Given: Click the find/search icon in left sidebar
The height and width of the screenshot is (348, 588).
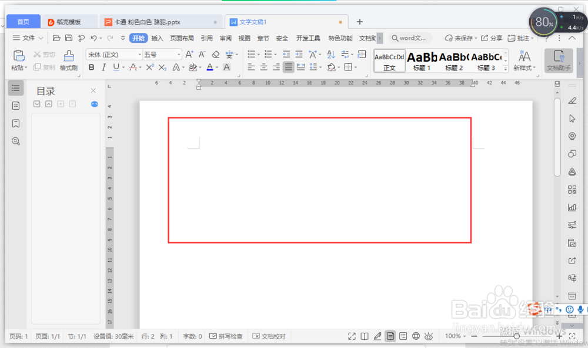Looking at the screenshot, I should tap(16, 141).
